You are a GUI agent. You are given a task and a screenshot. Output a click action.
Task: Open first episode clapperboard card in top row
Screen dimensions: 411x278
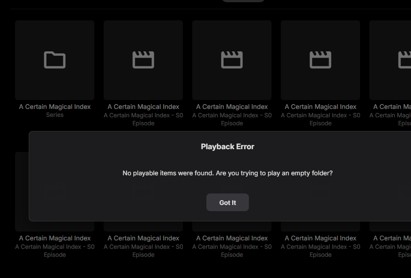tap(143, 60)
